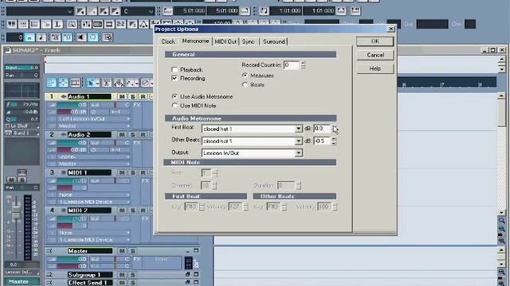Image resolution: width=510 pixels, height=286 pixels.
Task: Click the speaker icon in the lower toolbar
Action: [81, 37]
